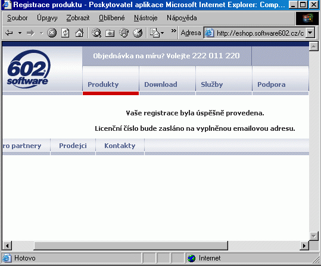This screenshot has height=267, width=321.
Task: Open the Favorites toolbar icon
Action: 110,33
